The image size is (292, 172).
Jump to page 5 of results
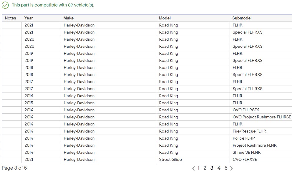(226, 168)
